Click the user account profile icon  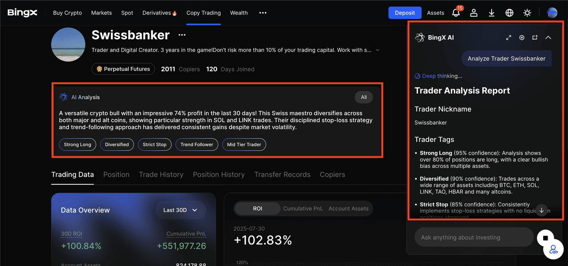pyautogui.click(x=474, y=13)
